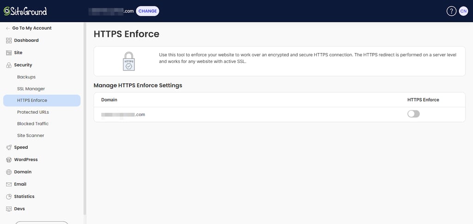This screenshot has height=224, width=473.
Task: Select the HTTPS Enforce sidebar item
Action: (42, 100)
